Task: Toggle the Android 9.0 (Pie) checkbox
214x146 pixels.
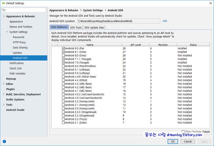Action: (x=63, y=48)
